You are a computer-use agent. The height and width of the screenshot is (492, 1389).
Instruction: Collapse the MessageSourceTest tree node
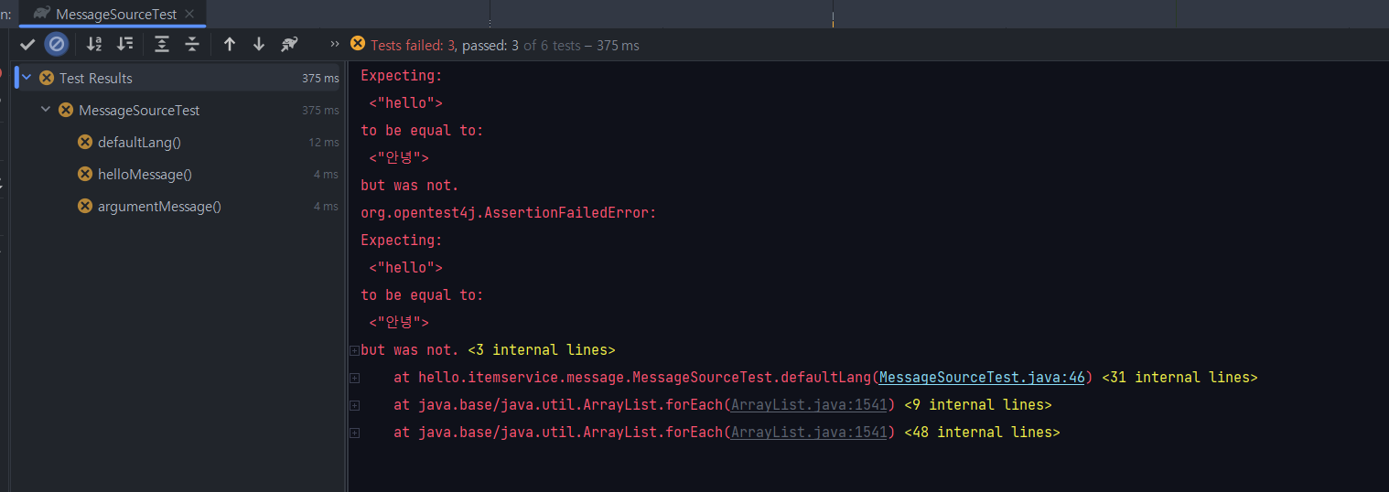46,110
